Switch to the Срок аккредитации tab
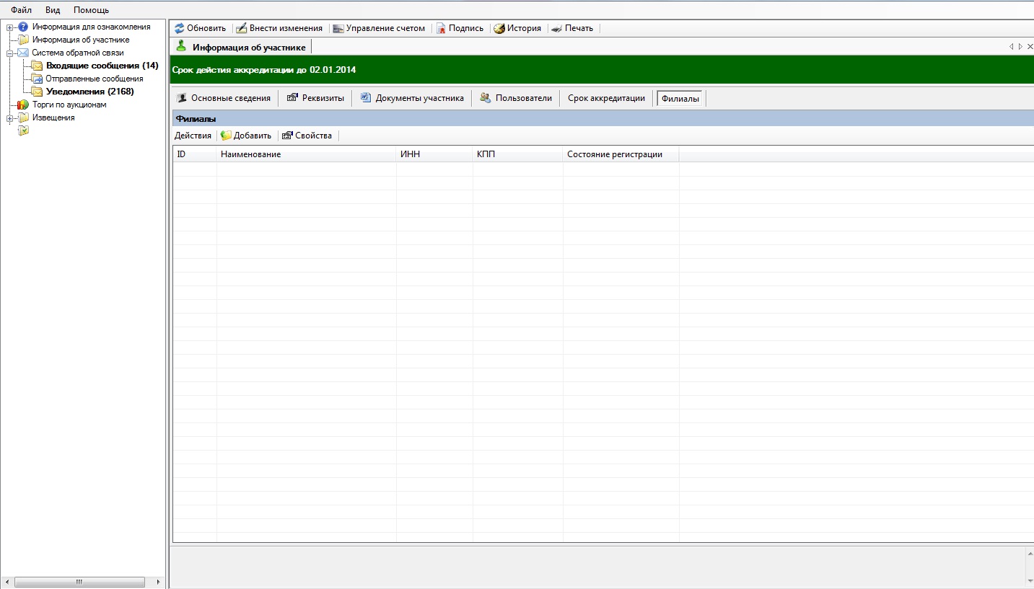The width and height of the screenshot is (1034, 589). point(606,98)
